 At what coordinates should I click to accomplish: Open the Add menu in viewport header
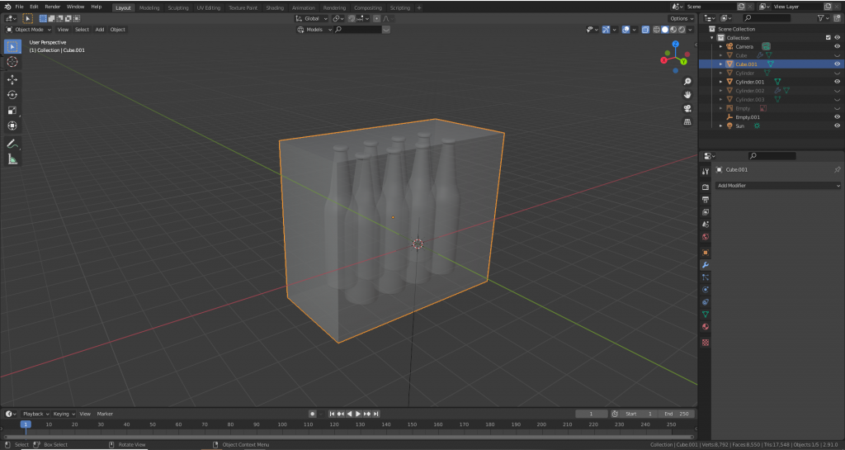pos(100,30)
